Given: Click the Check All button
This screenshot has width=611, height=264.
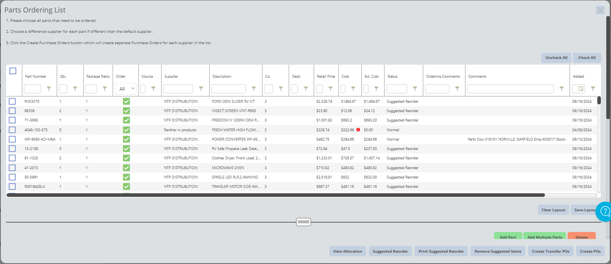Looking at the screenshot, I should [587, 58].
